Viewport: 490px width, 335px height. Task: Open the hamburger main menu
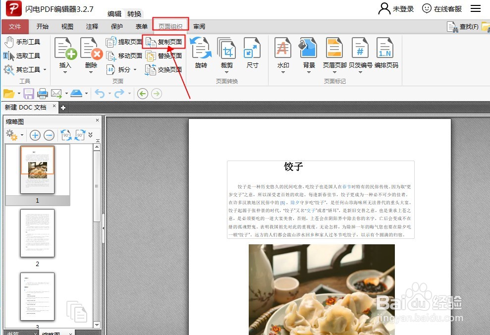[475, 8]
